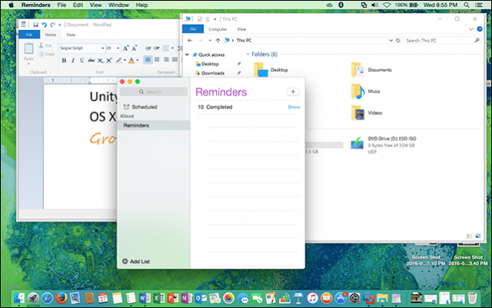492x308 pixels.
Task: Open iTunes from the Dock
Action: [312, 298]
